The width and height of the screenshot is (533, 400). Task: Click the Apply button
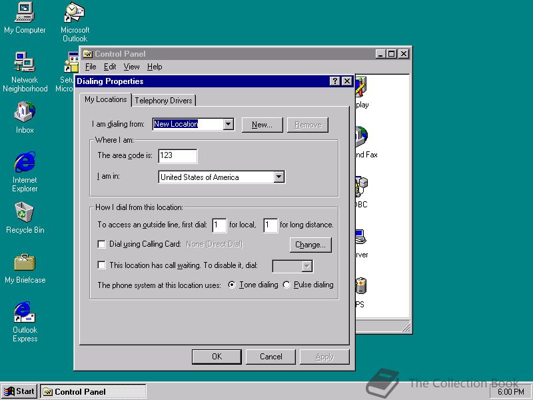(x=324, y=357)
